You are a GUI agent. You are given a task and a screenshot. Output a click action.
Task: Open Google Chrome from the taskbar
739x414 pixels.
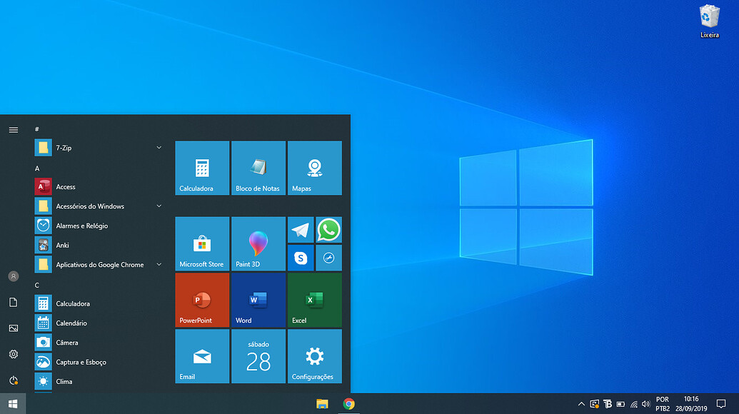(348, 403)
